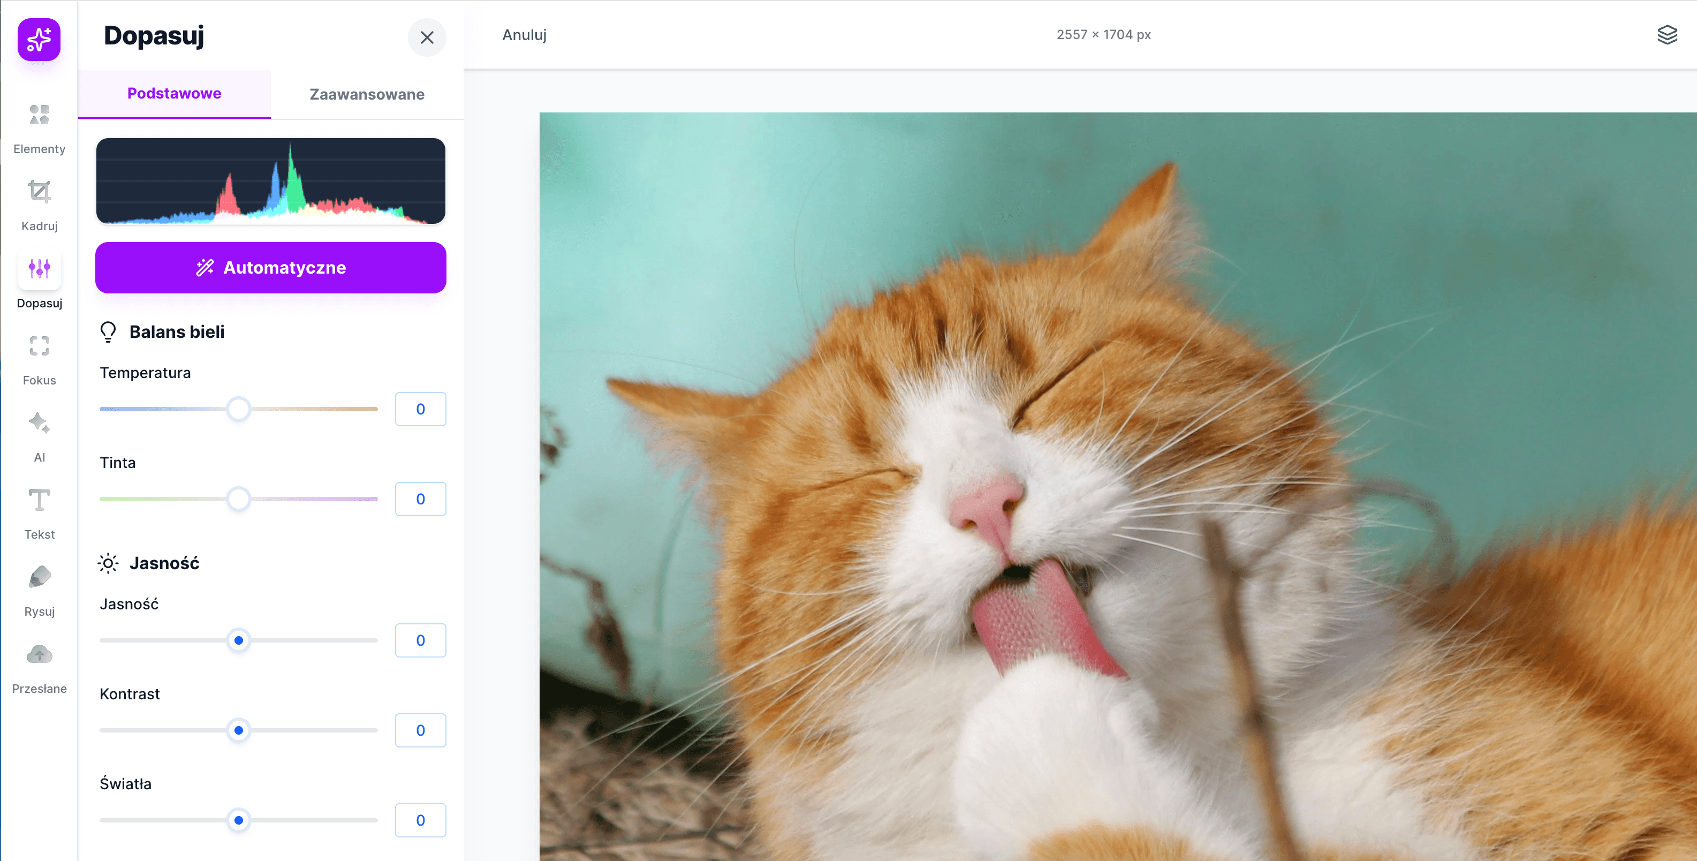Image resolution: width=1697 pixels, height=861 pixels.
Task: Click the Temperatura slider handle
Action: [238, 409]
